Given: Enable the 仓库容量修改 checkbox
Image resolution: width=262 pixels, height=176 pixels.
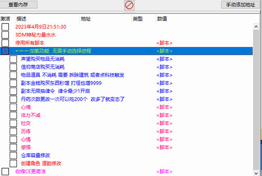Looking at the screenshot, I should (13, 156).
